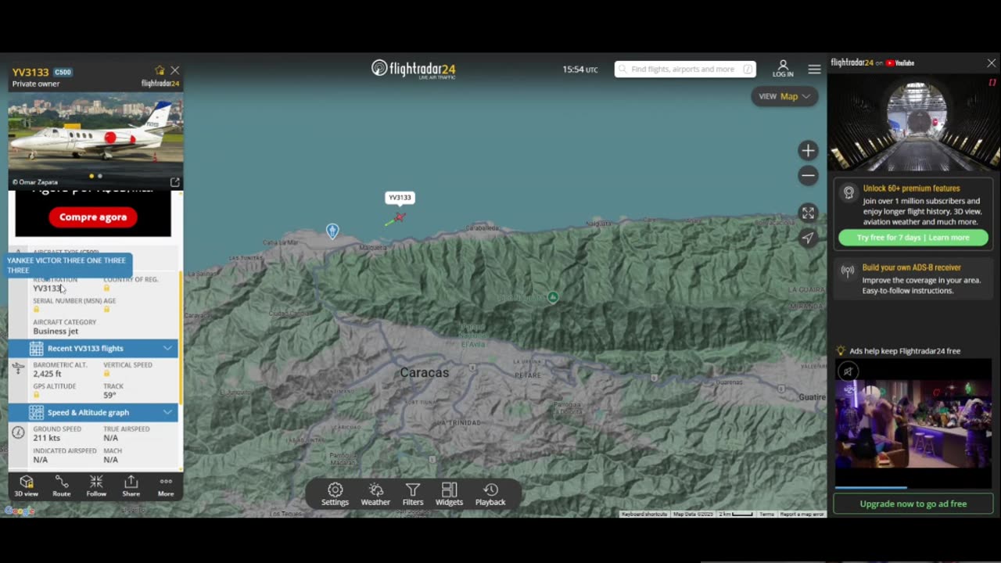Center map on my location
The height and width of the screenshot is (563, 1001).
point(808,238)
